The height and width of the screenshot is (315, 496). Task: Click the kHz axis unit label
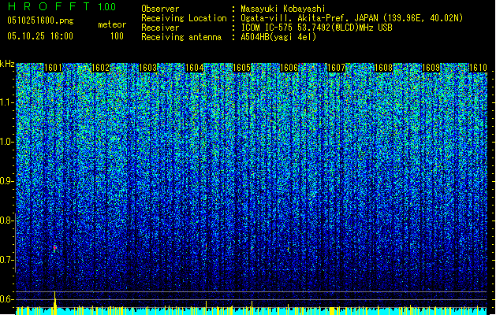(7, 64)
